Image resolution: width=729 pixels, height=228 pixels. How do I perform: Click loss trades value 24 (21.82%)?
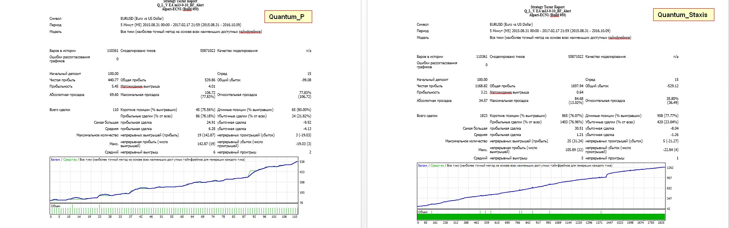click(x=301, y=116)
